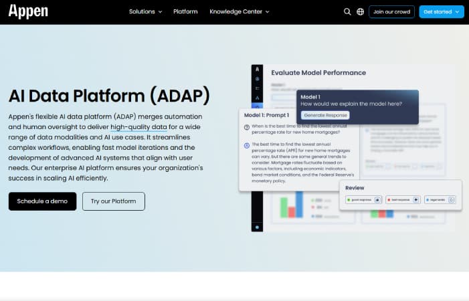Select the regenerate review option
Screen dimensions: 469x301
[x=440, y=199]
